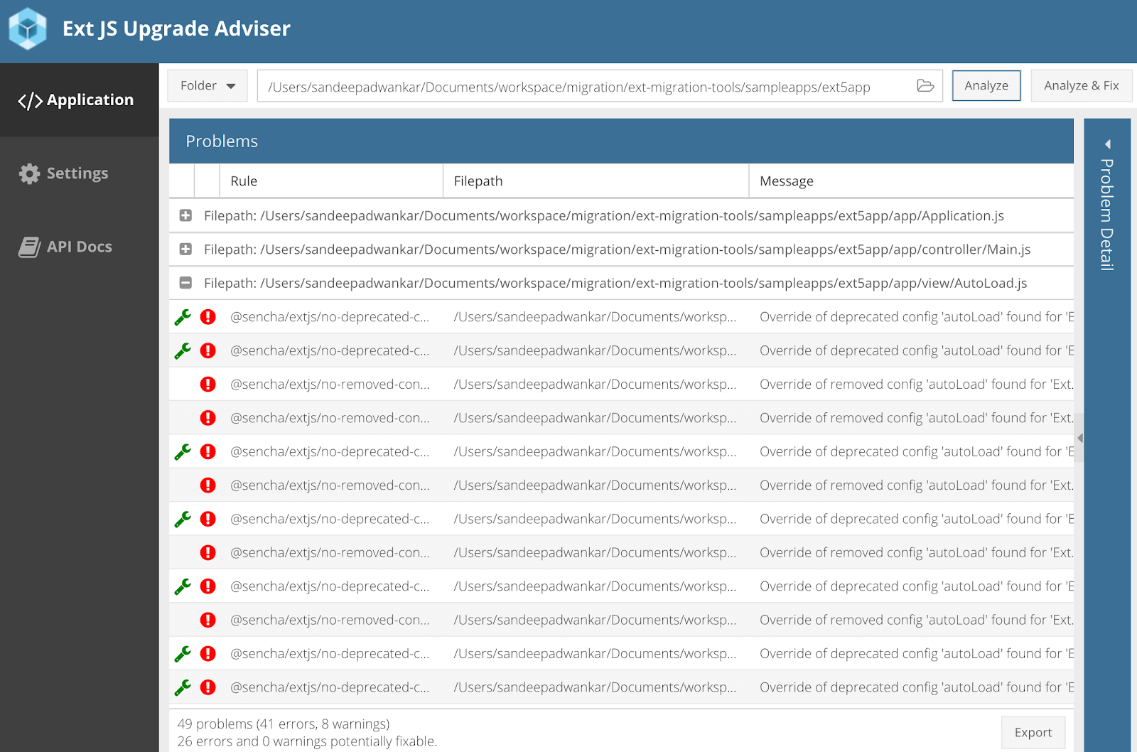The width and height of the screenshot is (1137, 752).
Task: Click the vertical Problem Detail panel title
Action: (1106, 215)
